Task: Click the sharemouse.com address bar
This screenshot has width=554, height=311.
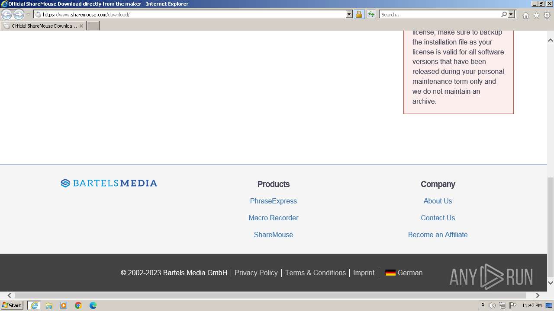Action: click(x=190, y=14)
